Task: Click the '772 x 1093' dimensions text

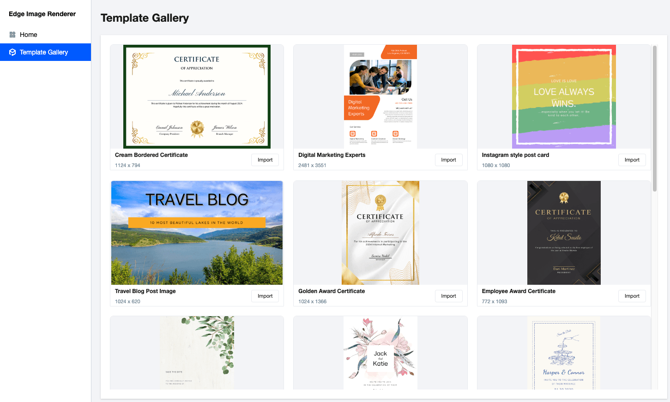Action: pyautogui.click(x=495, y=301)
